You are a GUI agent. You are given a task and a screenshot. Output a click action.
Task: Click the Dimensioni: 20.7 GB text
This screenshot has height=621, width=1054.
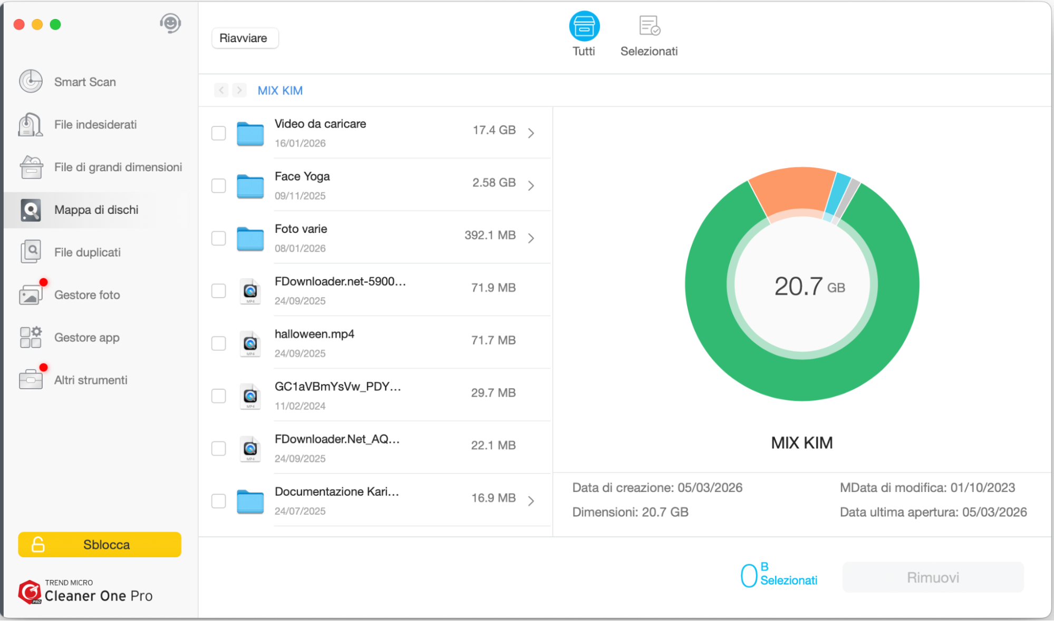631,512
